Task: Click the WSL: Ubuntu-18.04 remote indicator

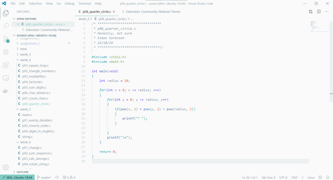Action: [17, 177]
